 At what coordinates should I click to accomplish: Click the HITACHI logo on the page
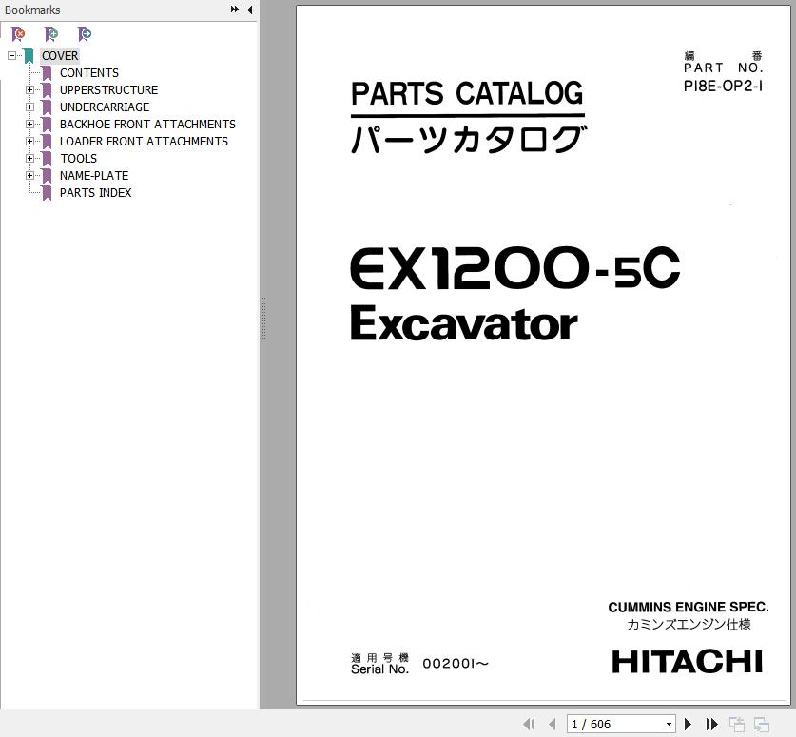tap(688, 661)
